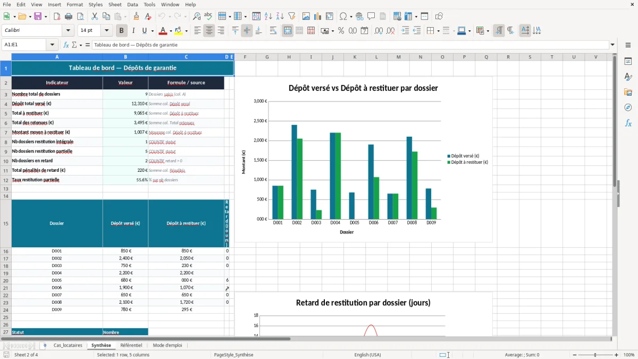Click the Draw Functions shapes icon
The image size is (638, 359).
(x=439, y=16)
